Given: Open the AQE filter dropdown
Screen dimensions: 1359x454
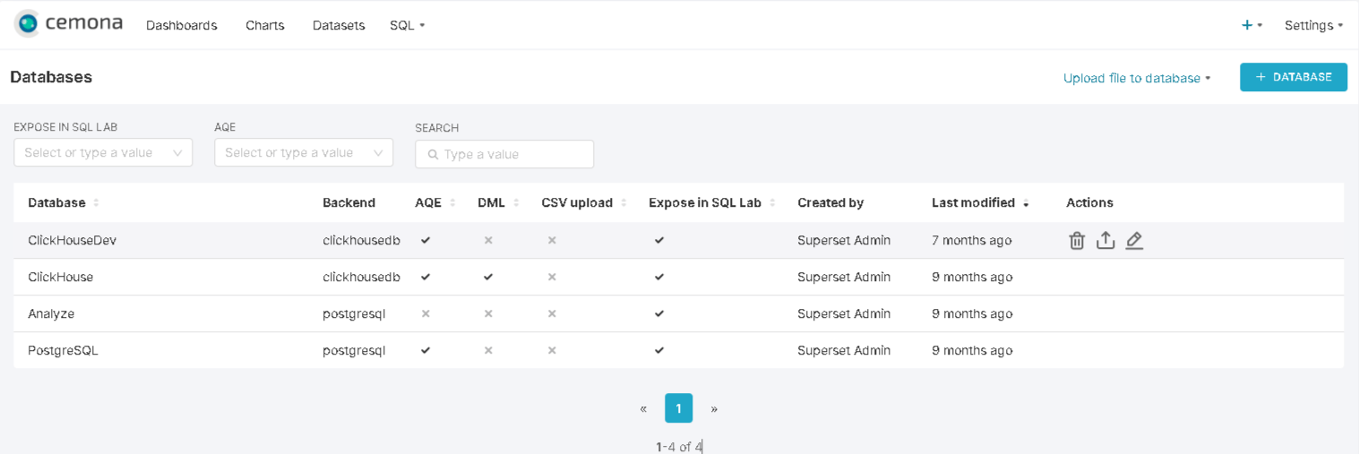Looking at the screenshot, I should 304,153.
